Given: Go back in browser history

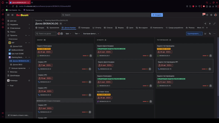Looking at the screenshot, I should 7,6.
